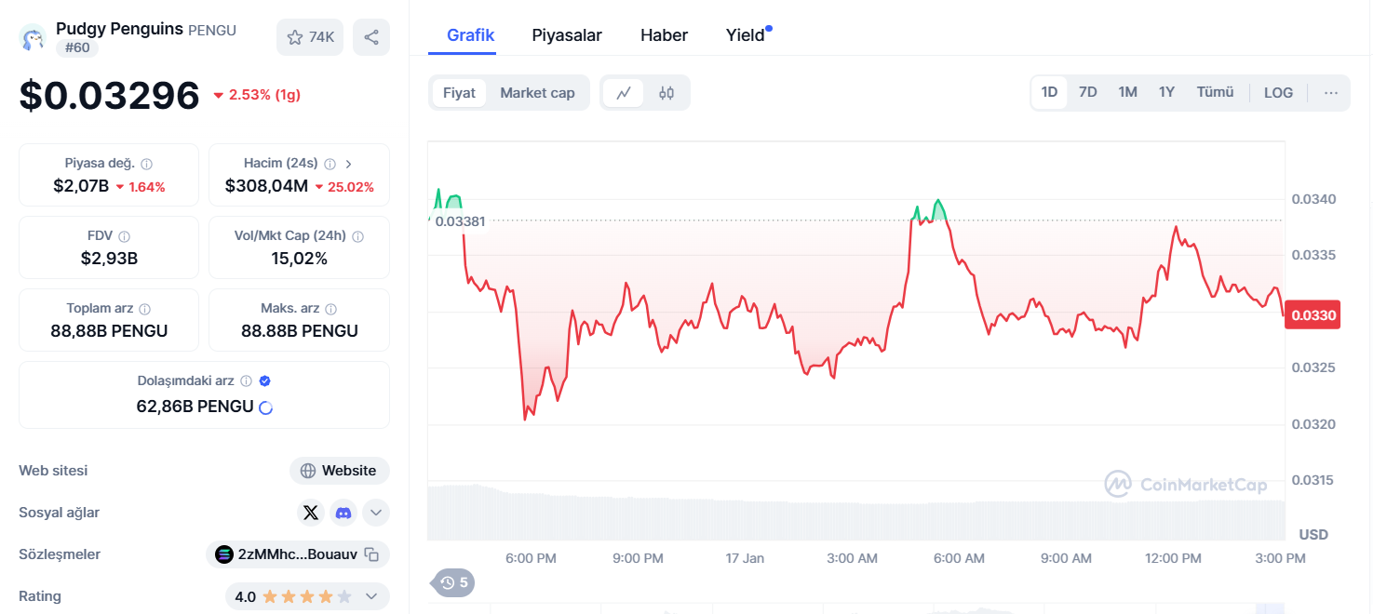Click the $308,04M volume value
The height and width of the screenshot is (614, 1373).
pos(266,186)
